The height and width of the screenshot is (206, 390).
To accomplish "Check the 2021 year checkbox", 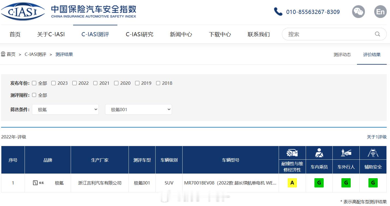I will 95,83.
